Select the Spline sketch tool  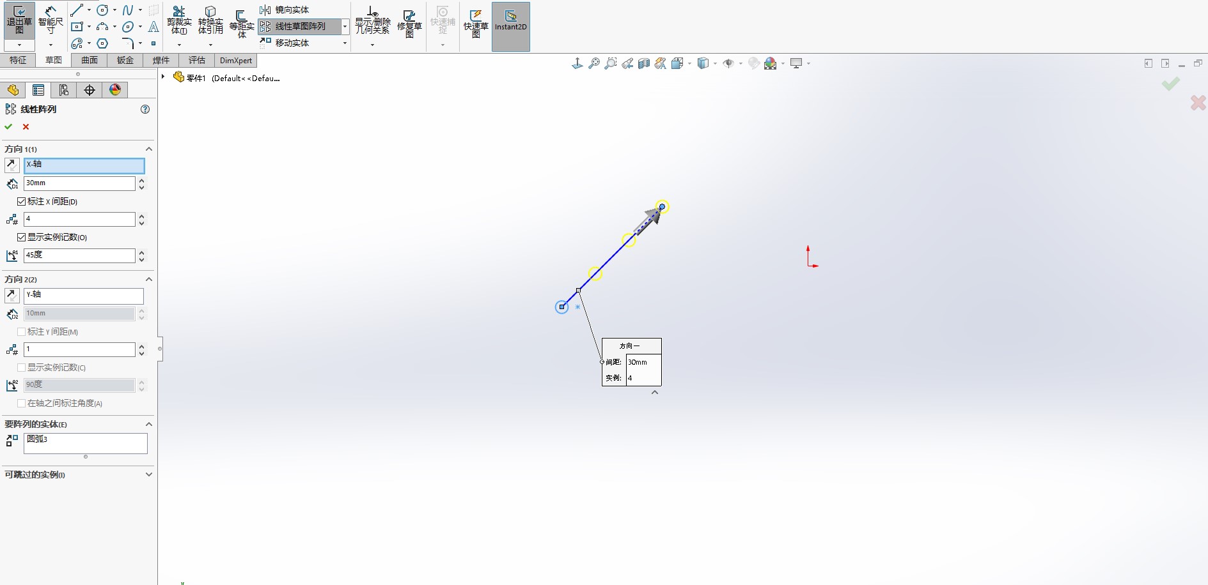coord(128,10)
